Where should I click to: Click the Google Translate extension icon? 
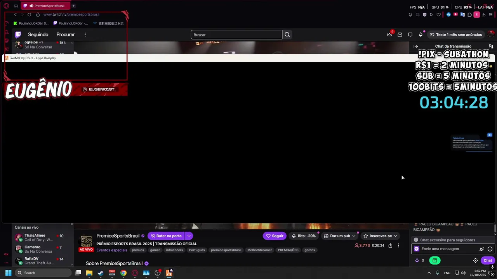click(462, 14)
